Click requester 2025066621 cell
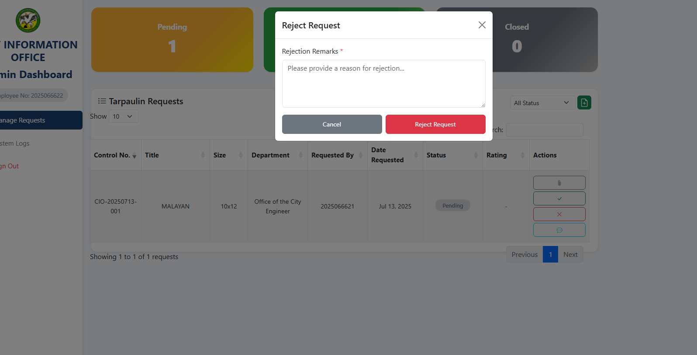 pyautogui.click(x=338, y=206)
